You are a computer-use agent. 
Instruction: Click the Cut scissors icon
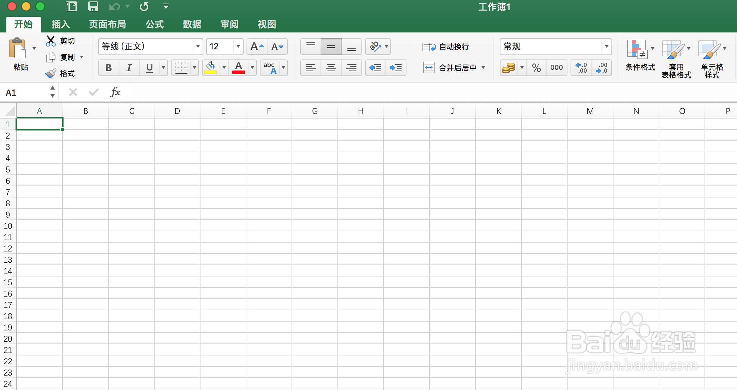51,41
